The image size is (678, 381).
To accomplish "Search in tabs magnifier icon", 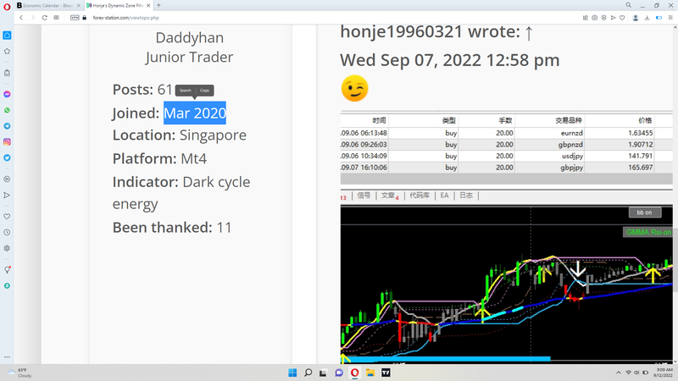I will [628, 5].
